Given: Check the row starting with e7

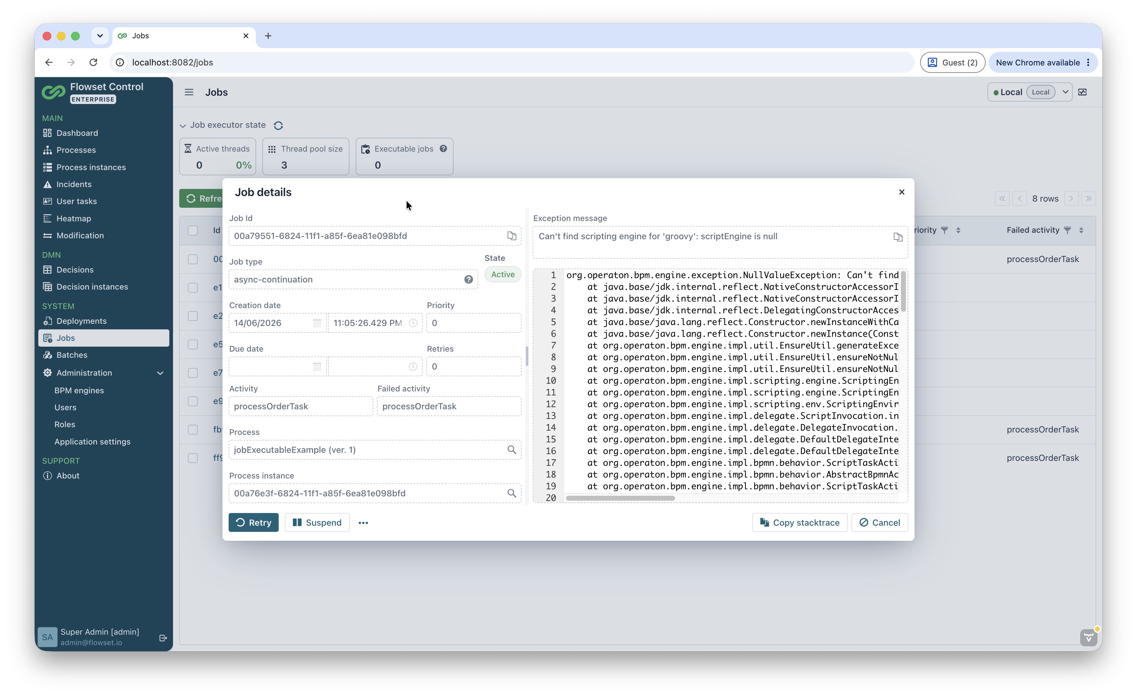Looking at the screenshot, I should click(193, 373).
